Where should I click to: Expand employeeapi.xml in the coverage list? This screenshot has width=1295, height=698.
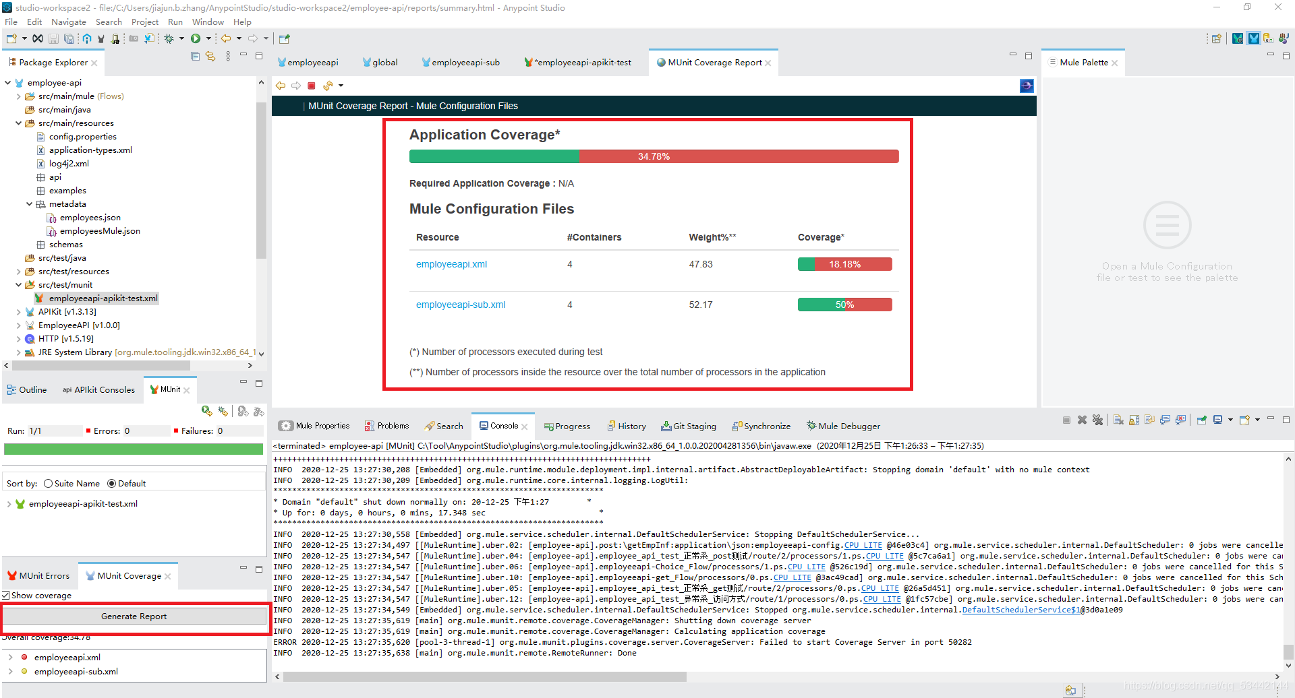pyautogui.click(x=11, y=658)
